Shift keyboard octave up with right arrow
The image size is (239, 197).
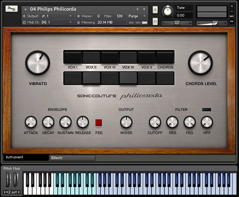pos(19,192)
